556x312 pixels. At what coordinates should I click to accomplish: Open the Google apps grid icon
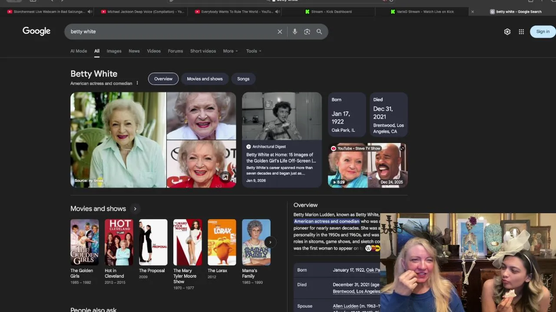coord(521,32)
